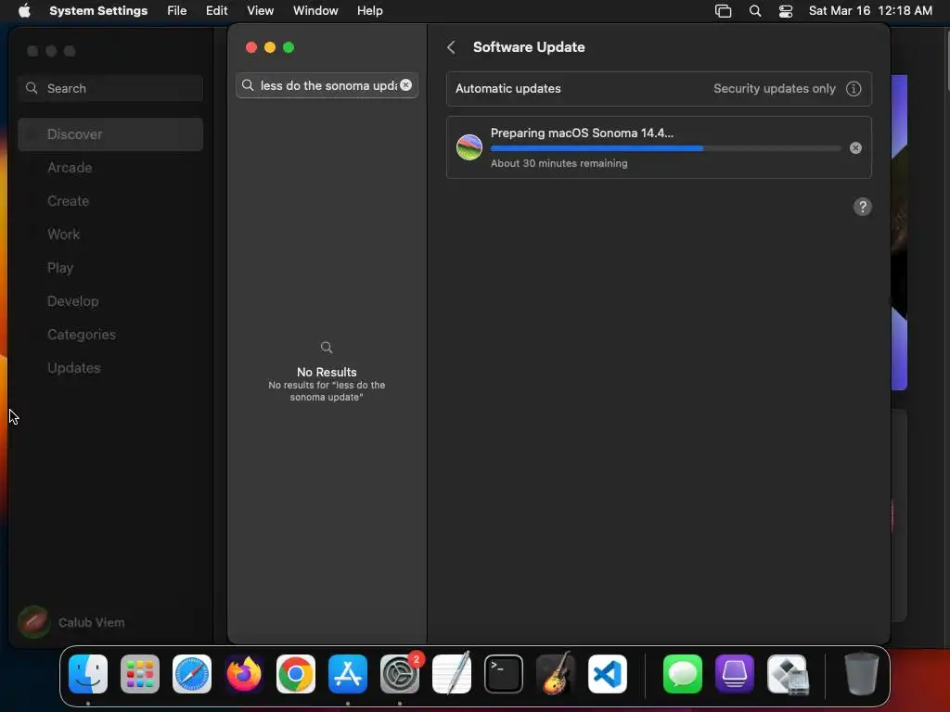The width and height of the screenshot is (950, 712).
Task: Zoom the System Settings window
Action: click(x=289, y=47)
